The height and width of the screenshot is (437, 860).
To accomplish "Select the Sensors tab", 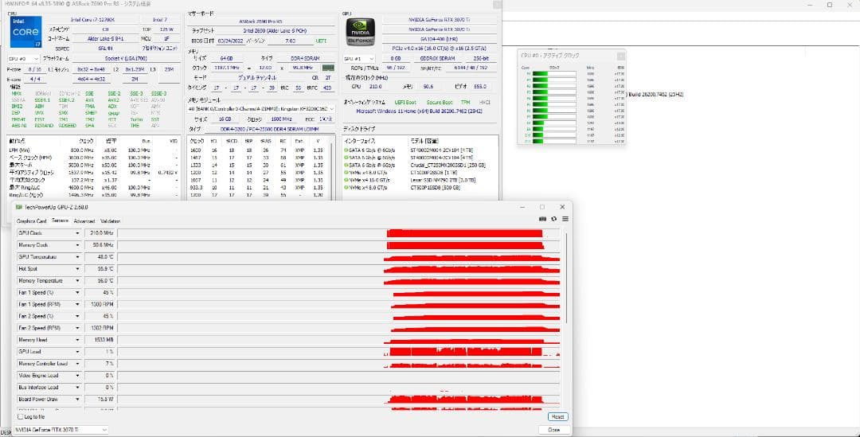I will point(60,221).
